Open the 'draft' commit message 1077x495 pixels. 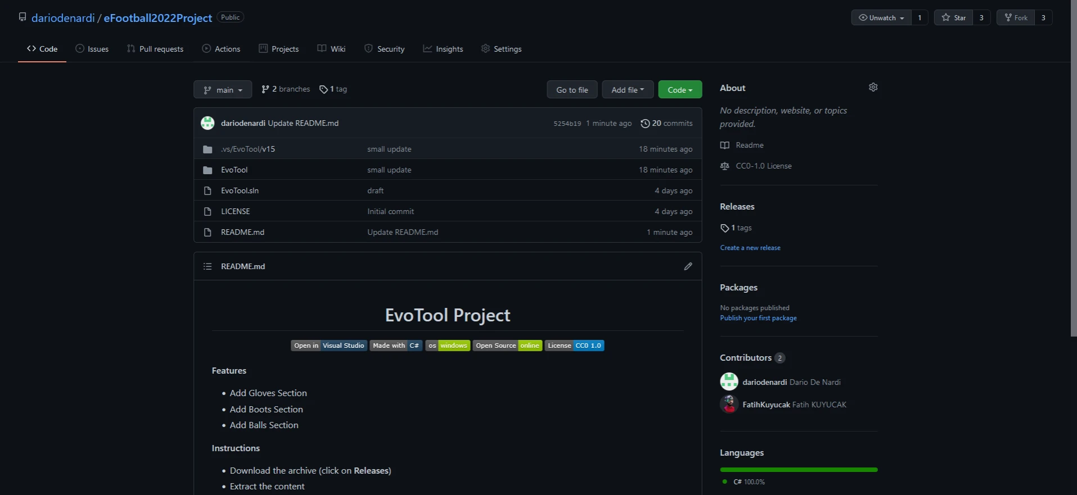(376, 190)
